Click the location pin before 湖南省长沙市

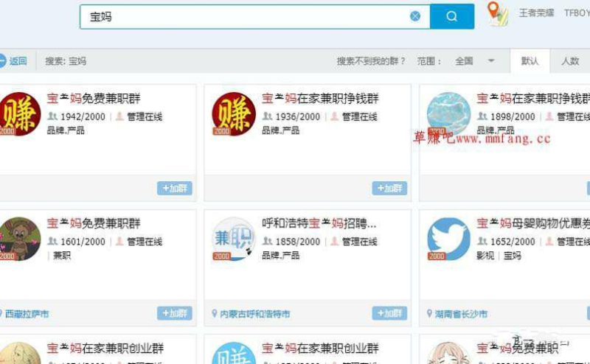point(429,314)
